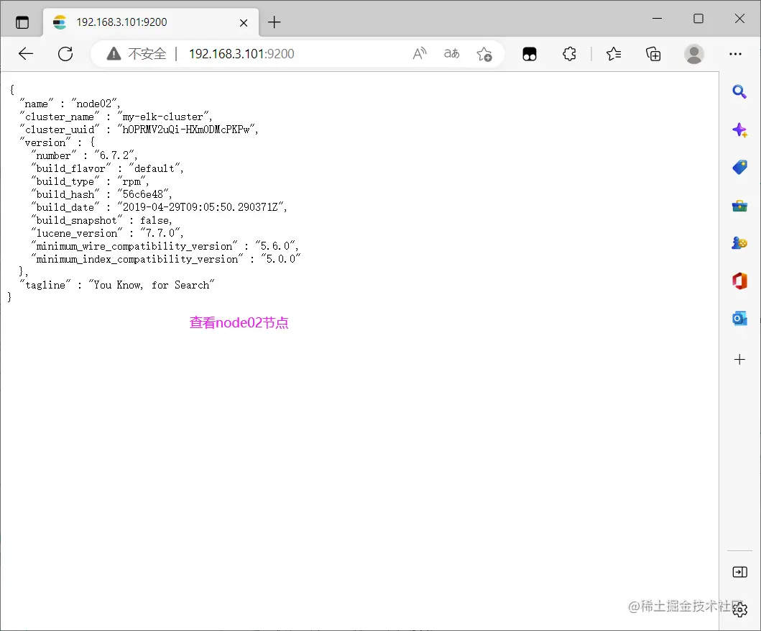
Task: Open sidebar Discover sparkle icon
Action: pos(739,130)
